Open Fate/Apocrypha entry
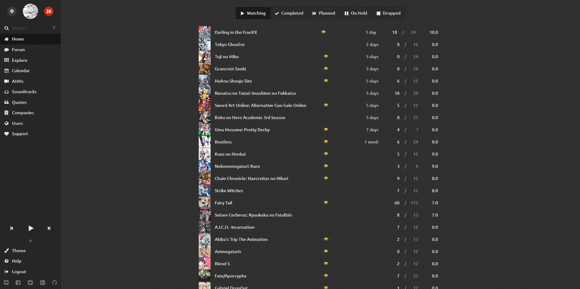580x289 pixels. click(230, 276)
